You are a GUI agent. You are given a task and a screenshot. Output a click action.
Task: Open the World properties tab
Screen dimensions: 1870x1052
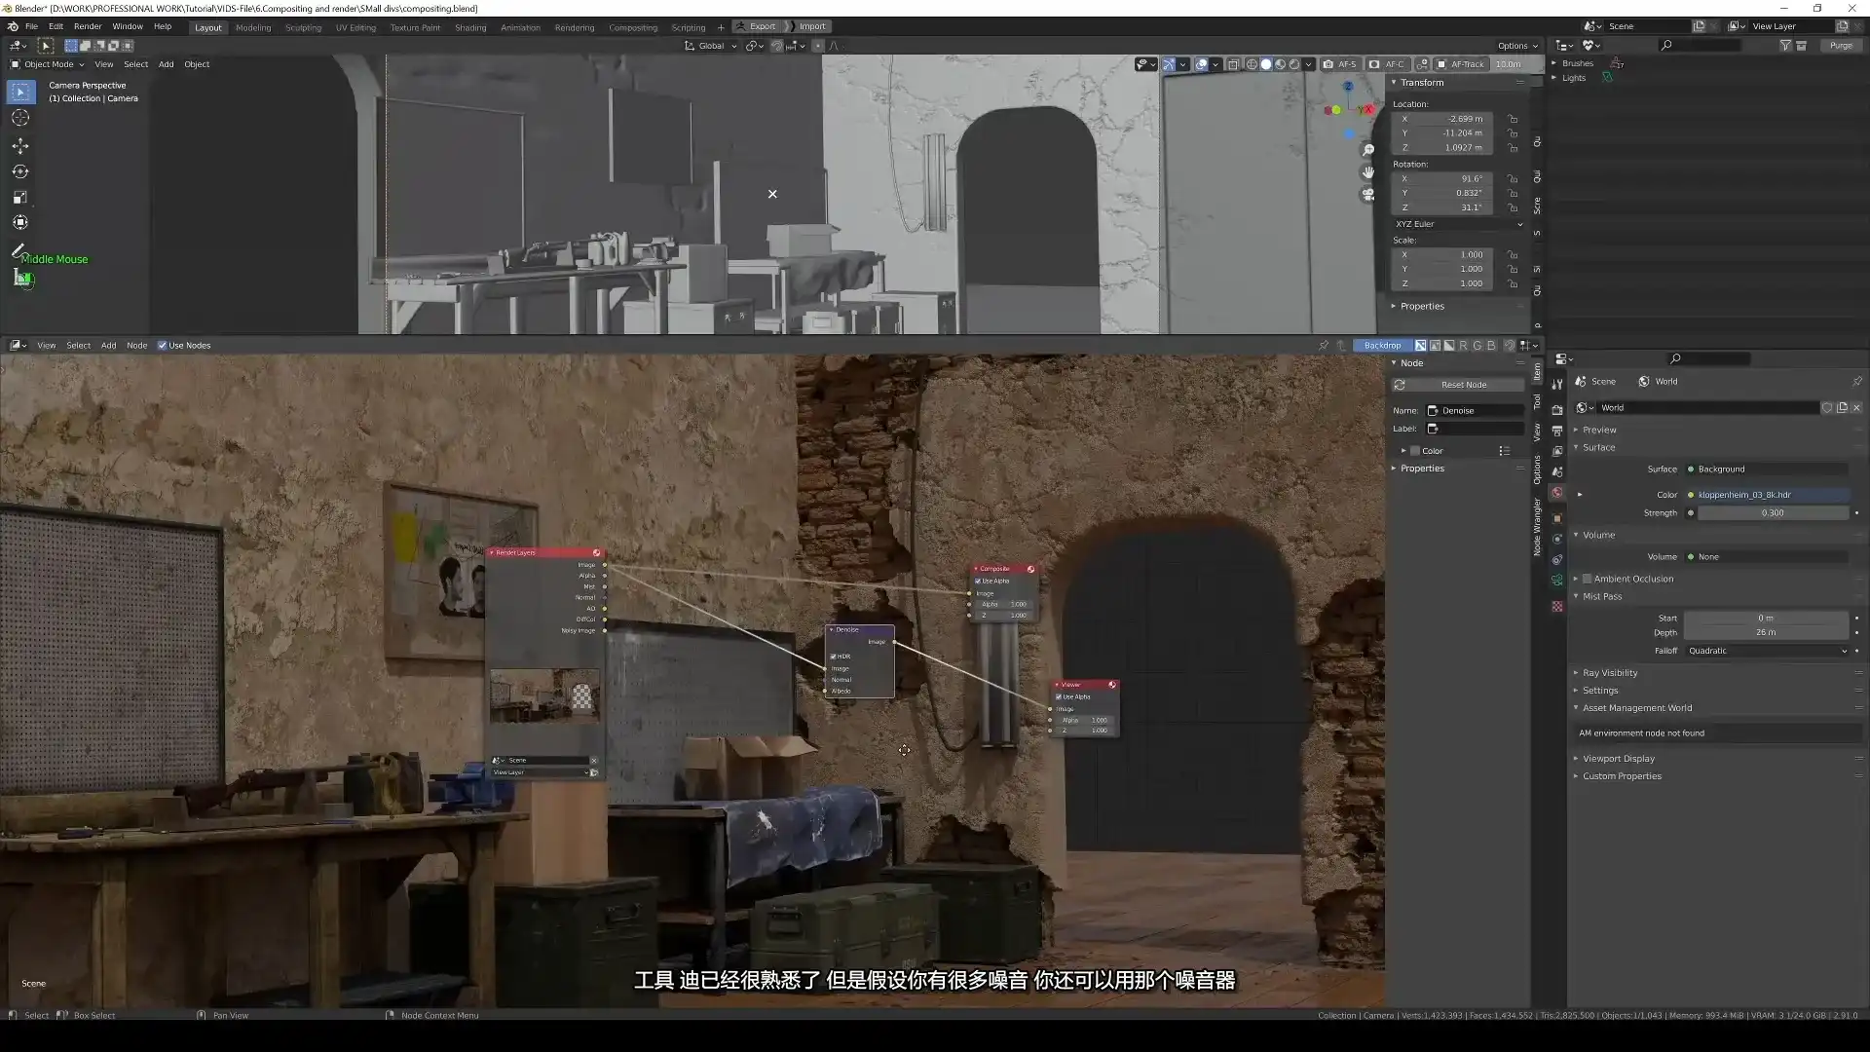tap(1557, 493)
